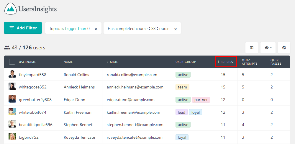Sort by the Replies column header
The height and width of the screenshot is (144, 295).
226,62
